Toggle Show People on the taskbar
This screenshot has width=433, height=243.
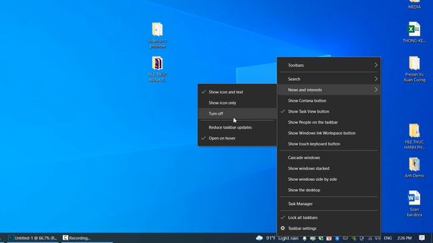pyautogui.click(x=329, y=122)
